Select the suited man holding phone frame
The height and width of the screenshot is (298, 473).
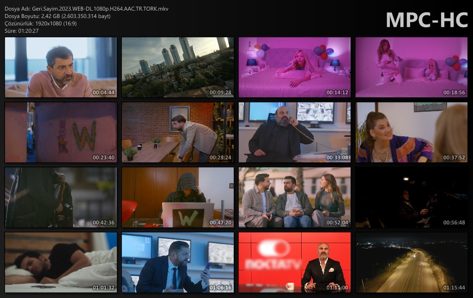(x=178, y=262)
